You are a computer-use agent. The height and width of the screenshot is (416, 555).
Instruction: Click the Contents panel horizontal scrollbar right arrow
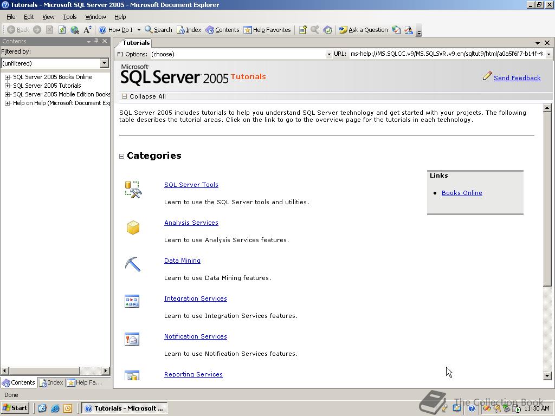(x=106, y=370)
